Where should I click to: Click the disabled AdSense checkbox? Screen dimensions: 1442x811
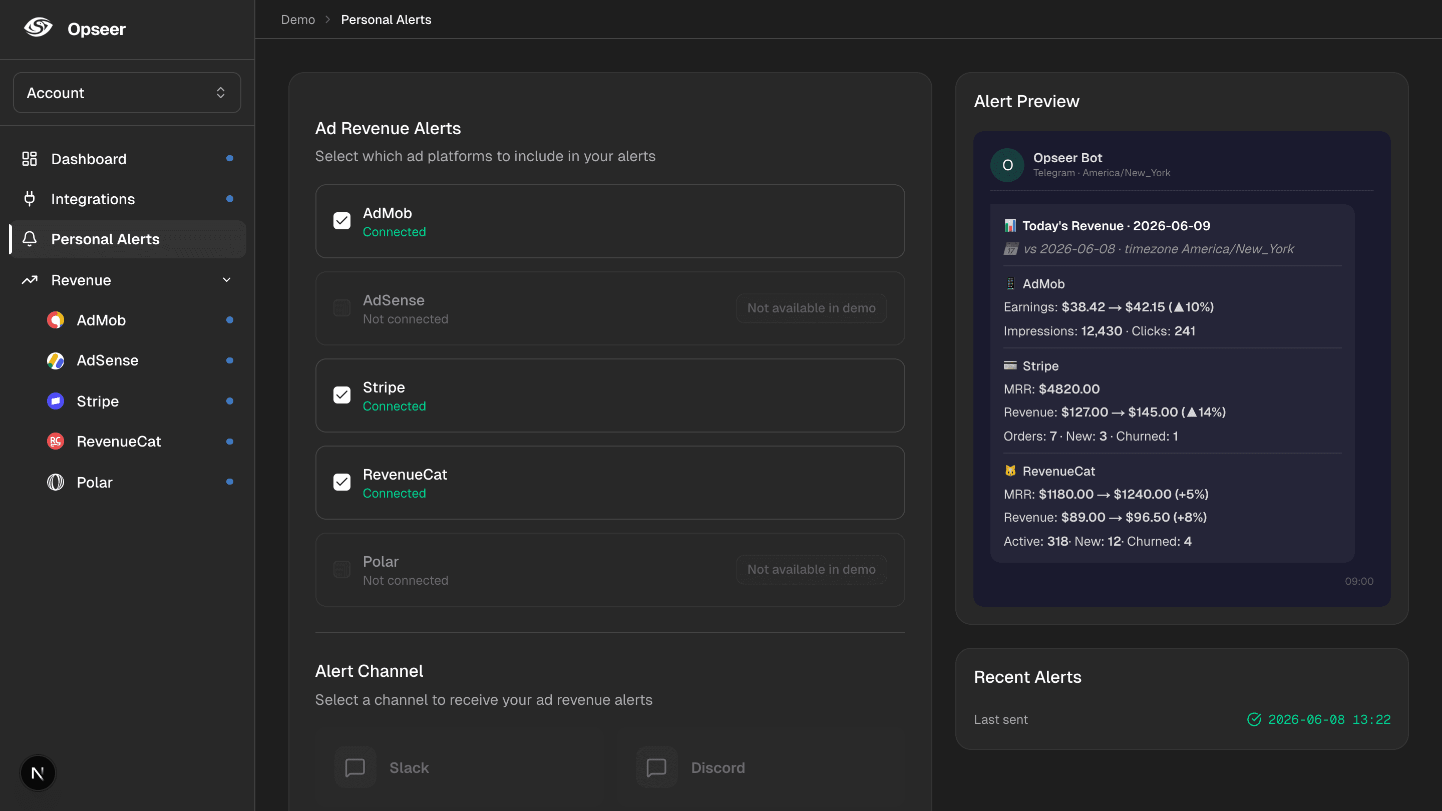point(342,308)
